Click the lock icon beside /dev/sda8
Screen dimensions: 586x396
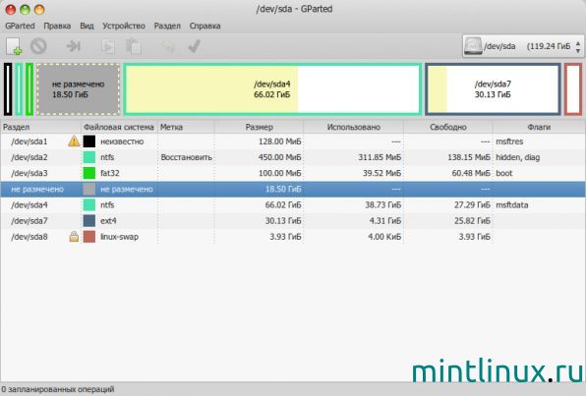pos(74,237)
